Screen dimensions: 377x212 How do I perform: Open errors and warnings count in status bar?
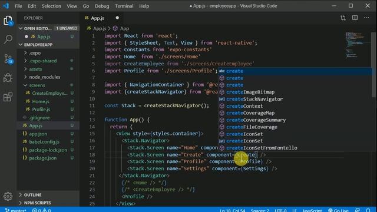[42, 210]
